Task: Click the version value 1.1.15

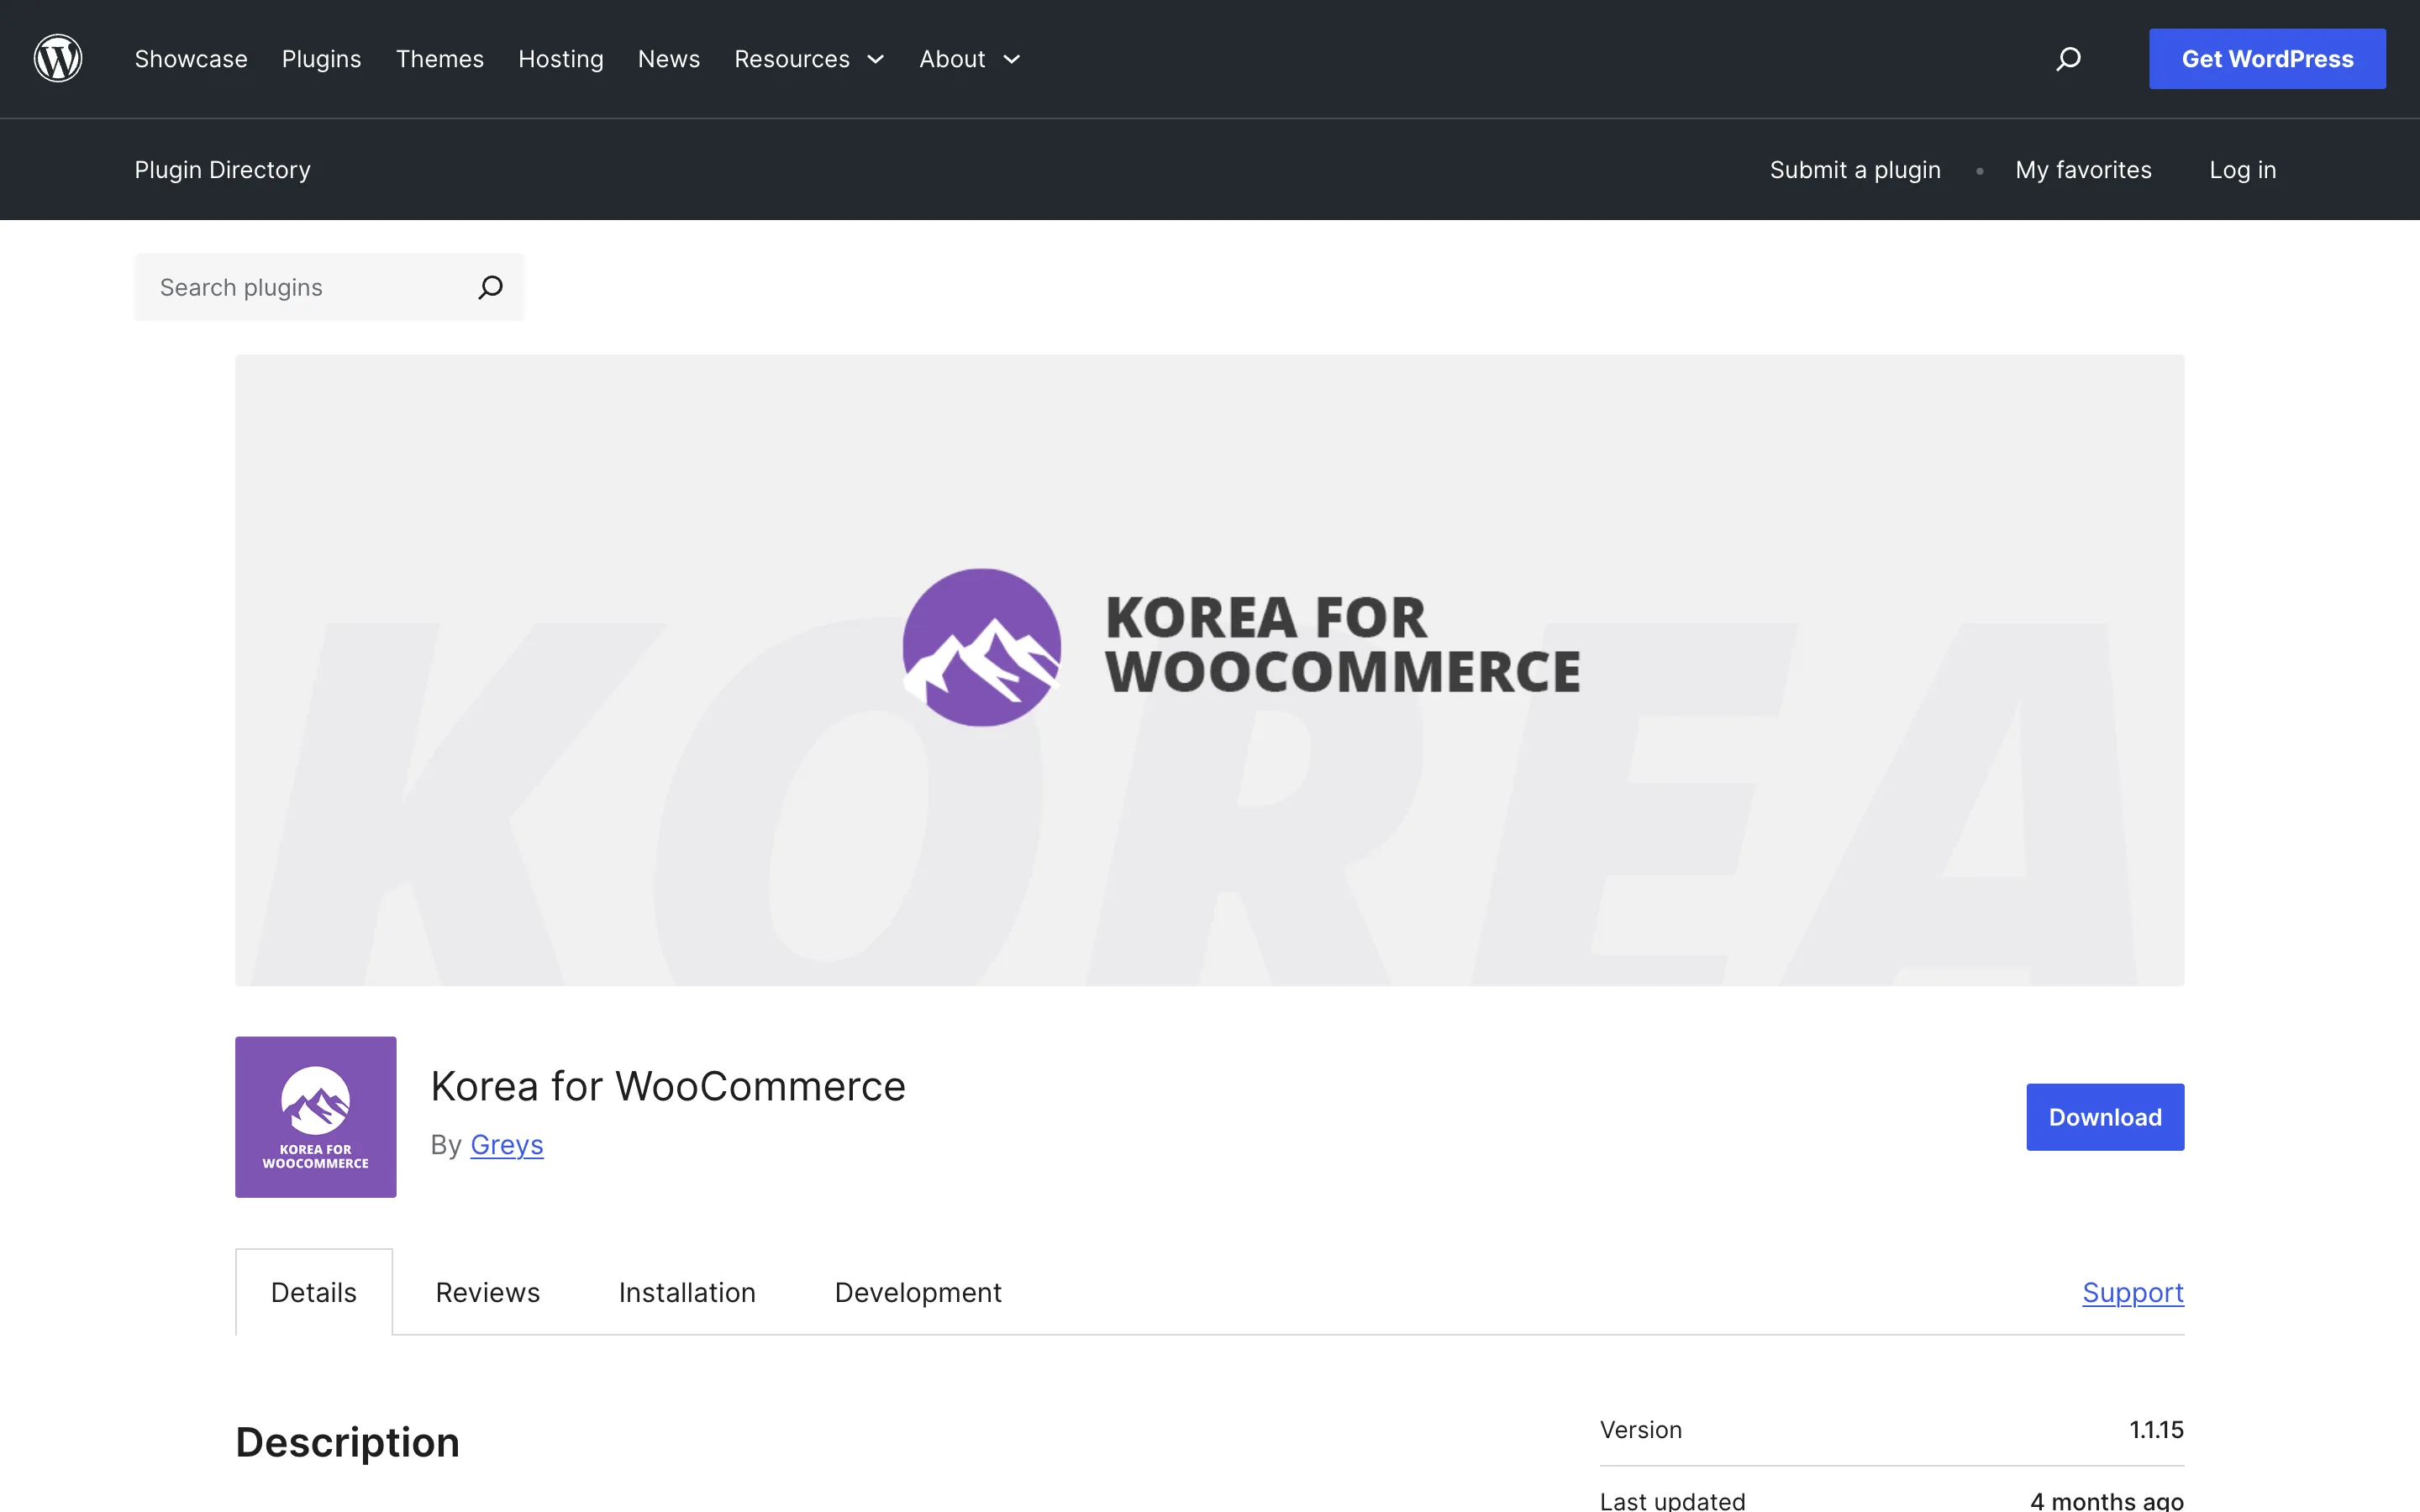Action: click(x=2156, y=1430)
